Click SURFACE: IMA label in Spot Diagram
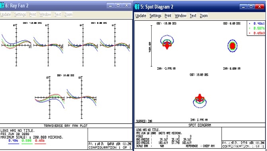Image resolution: width=267 pixels, height=151 pixels. (x=144, y=121)
